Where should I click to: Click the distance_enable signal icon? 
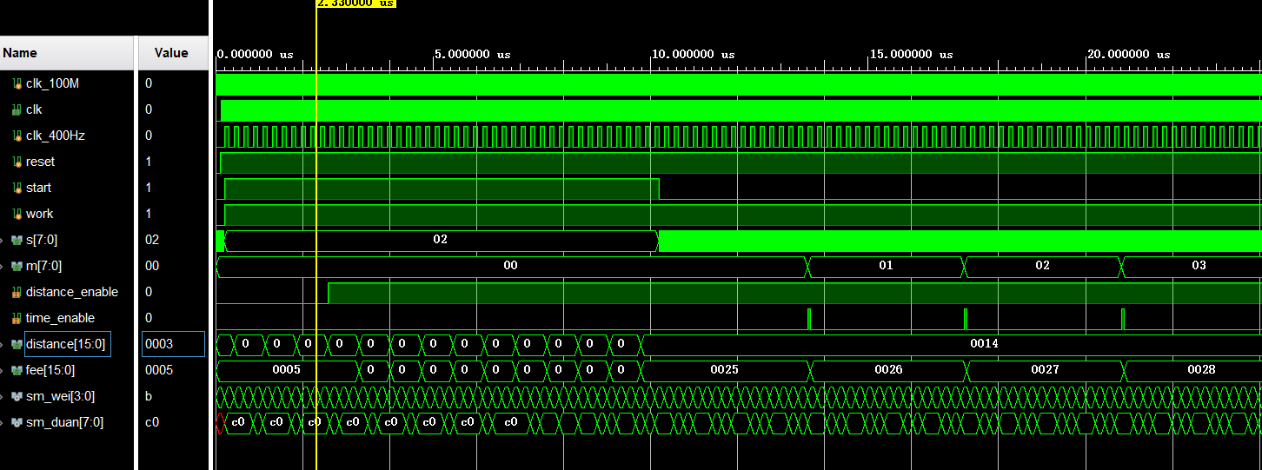[17, 292]
